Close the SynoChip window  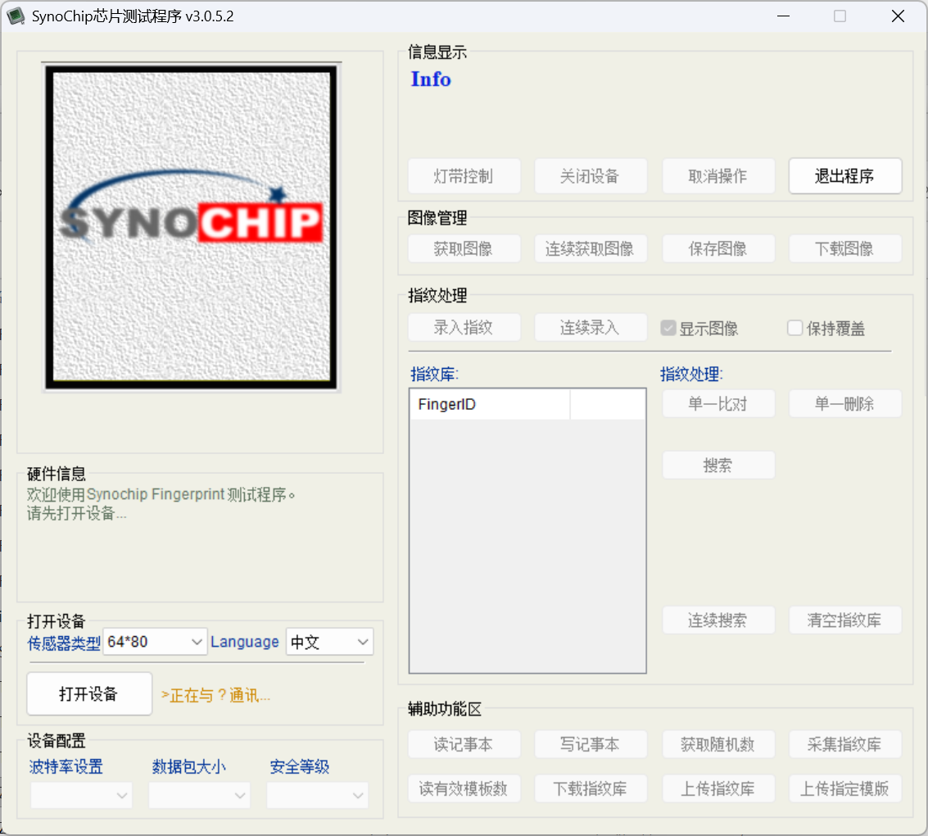[898, 16]
